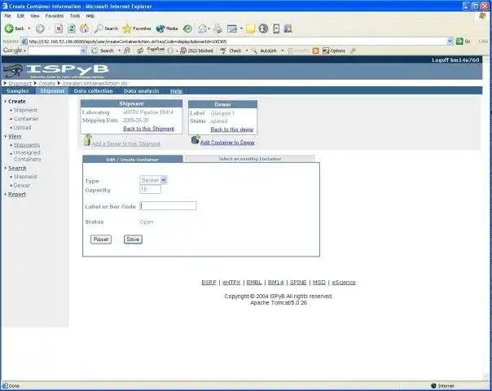Viewport: 492px width, 391px height.
Task: Go to the browser Home page icon
Action: point(84,29)
